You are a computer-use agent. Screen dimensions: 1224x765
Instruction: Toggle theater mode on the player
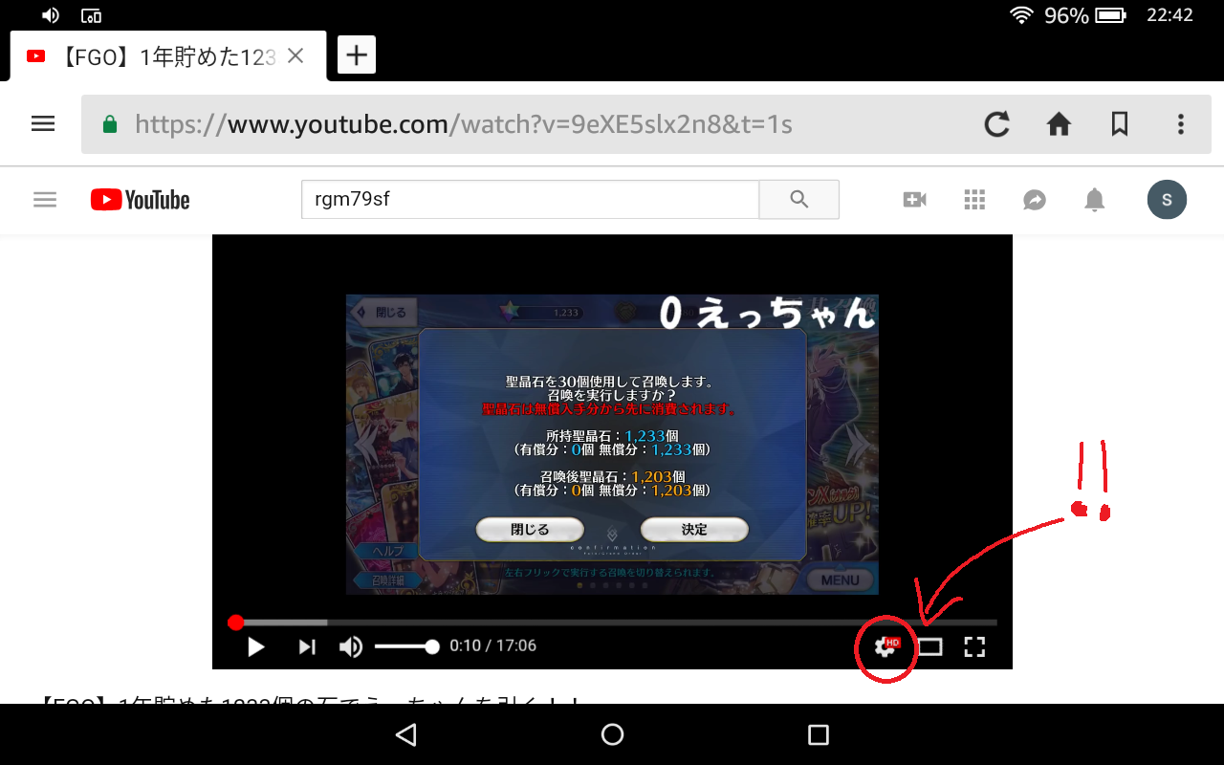tap(929, 647)
